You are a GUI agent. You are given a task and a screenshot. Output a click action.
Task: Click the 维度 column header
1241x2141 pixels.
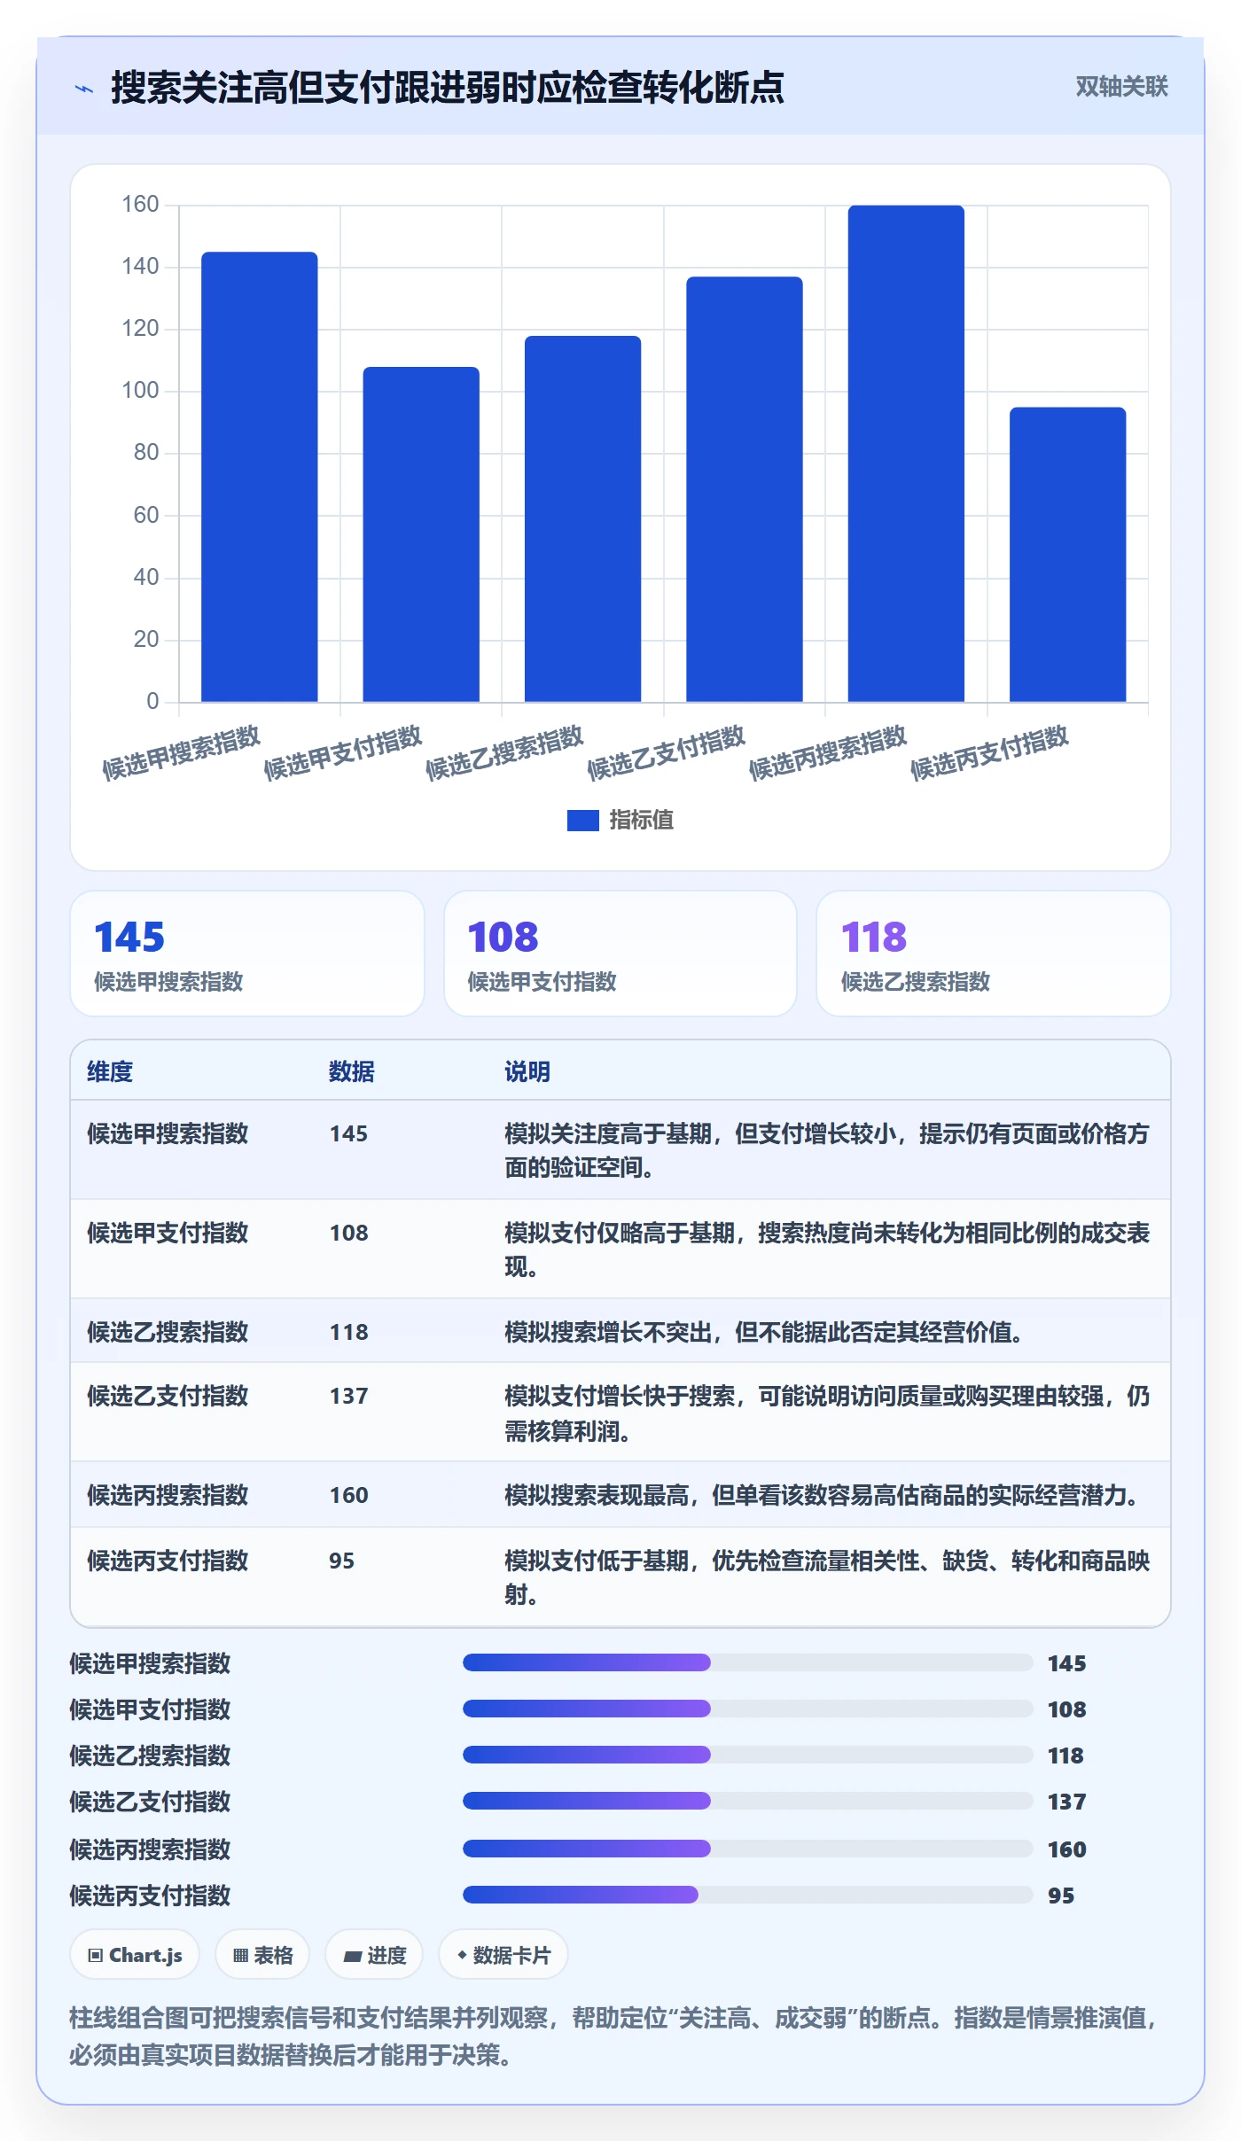tap(110, 1071)
